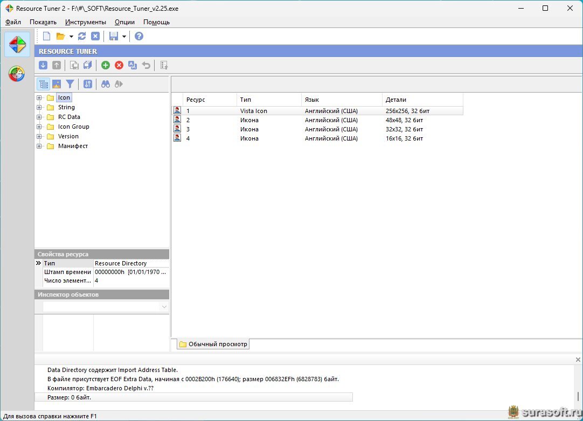This screenshot has width=583, height=421.
Task: Click the Ресурс column header
Action: click(x=210, y=100)
